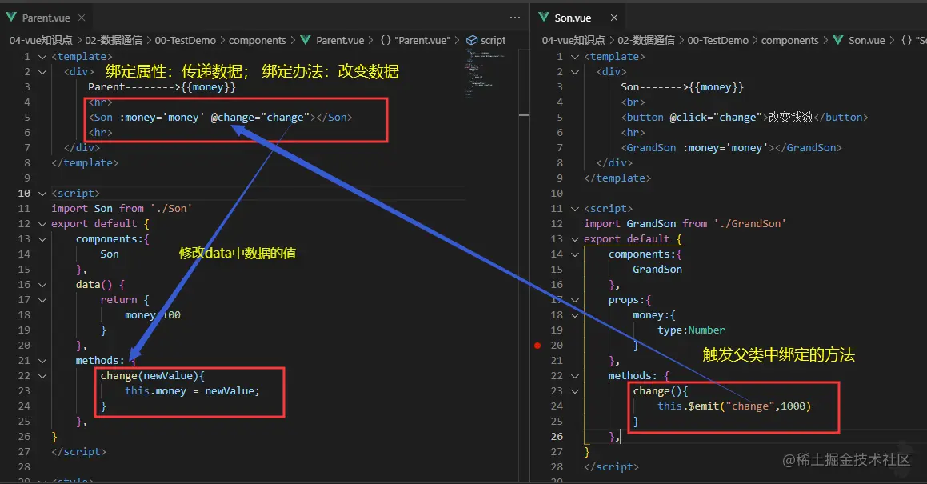Click line number 10 in Parent.vue gutter
The image size is (927, 484).
coord(24,194)
